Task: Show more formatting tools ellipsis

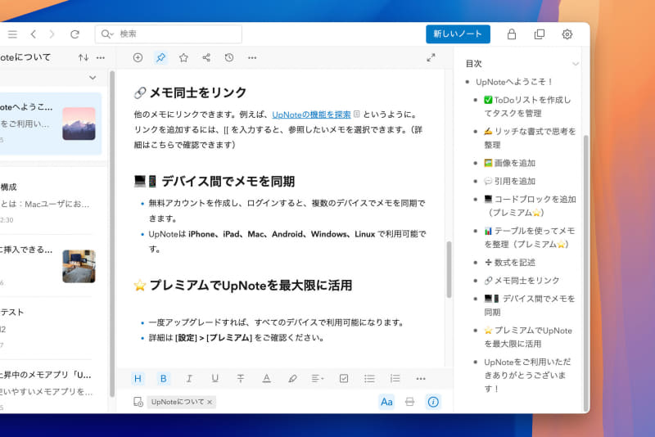Action: (x=421, y=379)
